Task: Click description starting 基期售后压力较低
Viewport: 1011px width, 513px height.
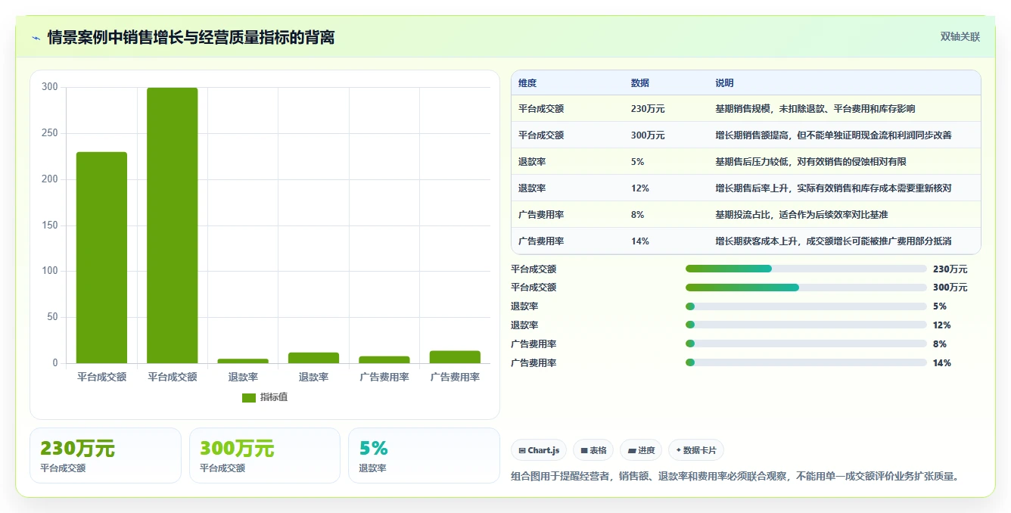Action: [x=810, y=162]
